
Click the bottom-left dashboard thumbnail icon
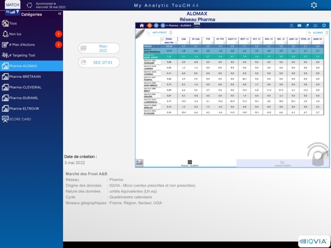click(x=139, y=163)
